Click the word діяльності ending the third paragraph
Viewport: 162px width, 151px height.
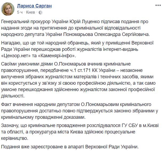pos(13,96)
